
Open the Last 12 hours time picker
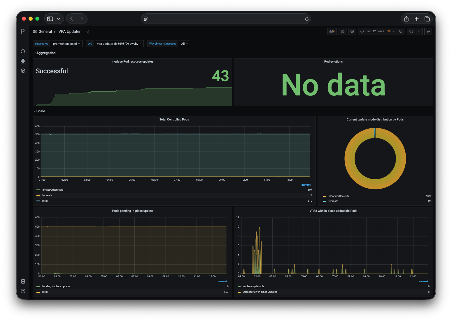click(x=377, y=31)
